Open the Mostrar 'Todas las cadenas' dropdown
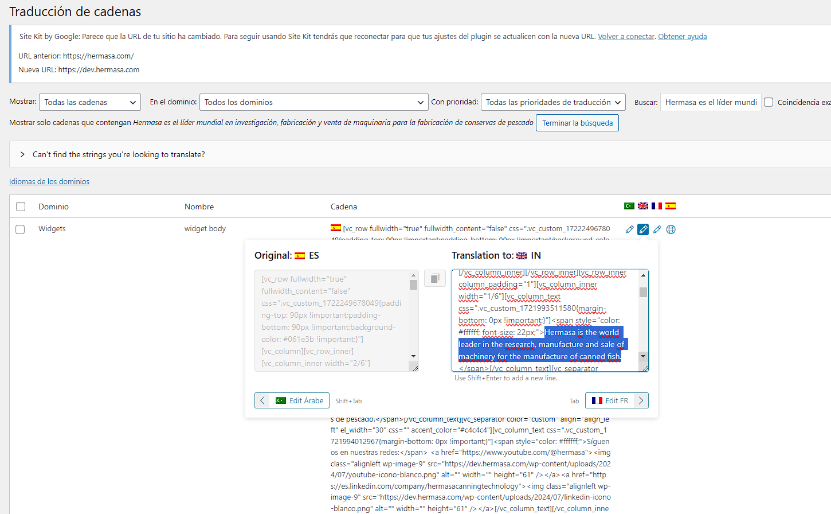Viewport: 831px width, 514px height. click(90, 102)
